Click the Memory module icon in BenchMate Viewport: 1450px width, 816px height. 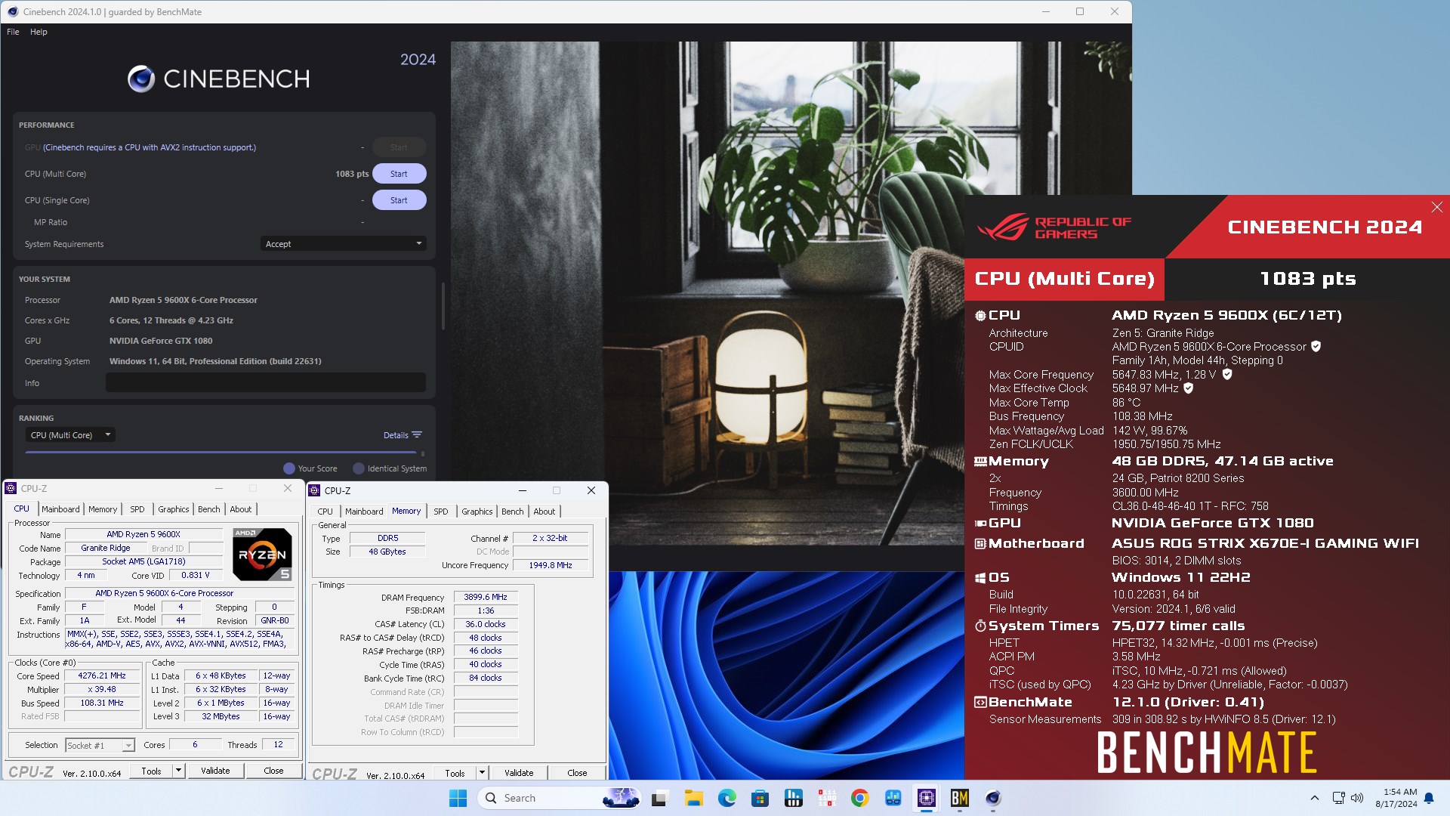pos(980,461)
